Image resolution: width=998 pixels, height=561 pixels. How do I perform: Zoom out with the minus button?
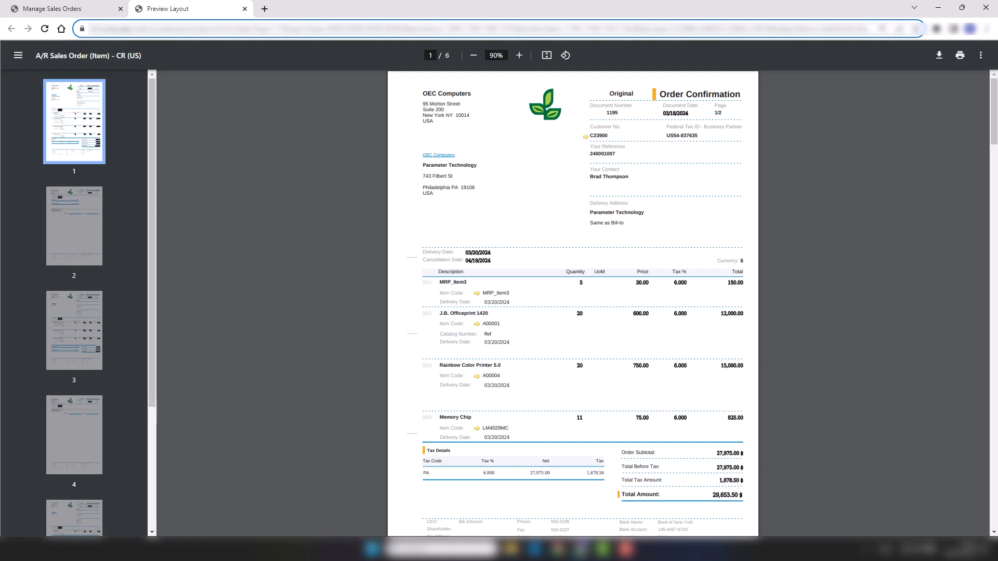click(x=473, y=55)
